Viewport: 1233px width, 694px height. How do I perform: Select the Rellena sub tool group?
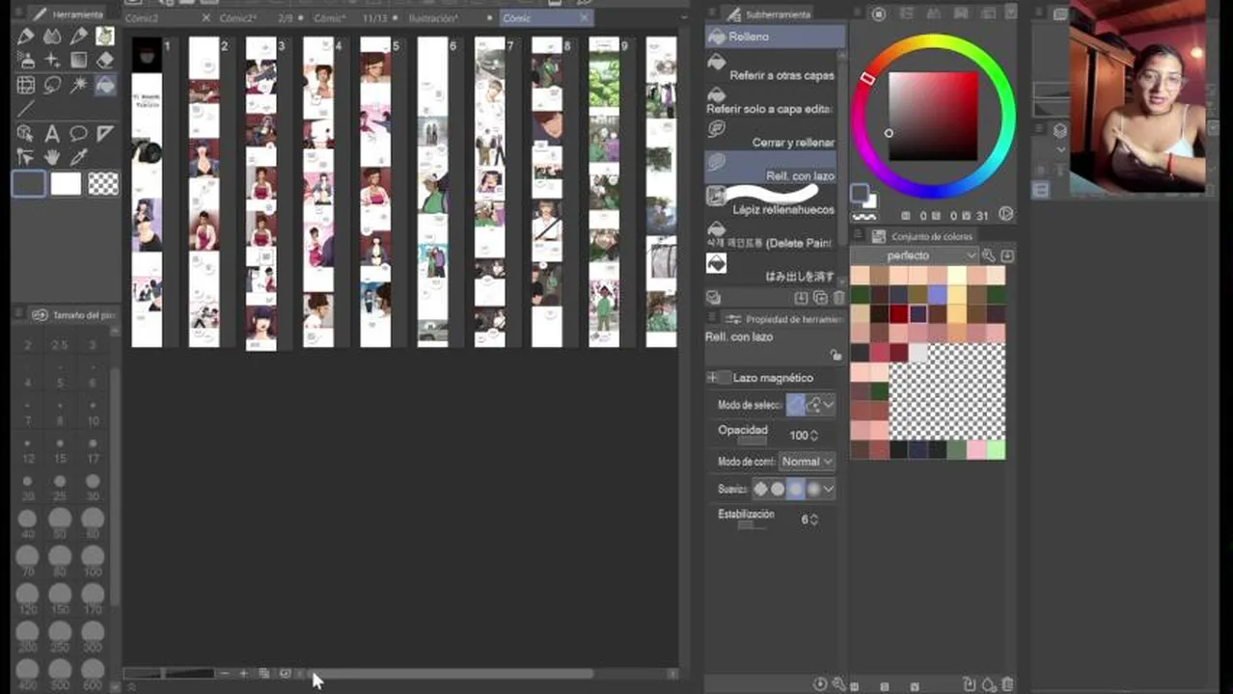pyautogui.click(x=776, y=37)
